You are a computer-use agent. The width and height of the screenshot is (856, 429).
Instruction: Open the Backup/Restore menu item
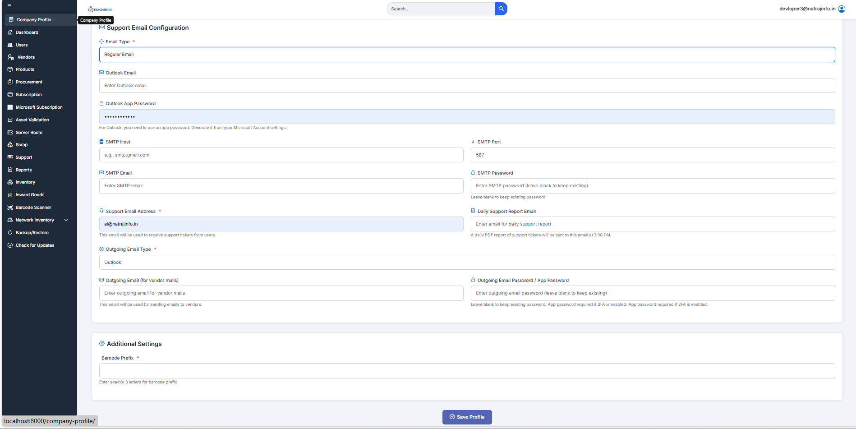[x=32, y=233]
